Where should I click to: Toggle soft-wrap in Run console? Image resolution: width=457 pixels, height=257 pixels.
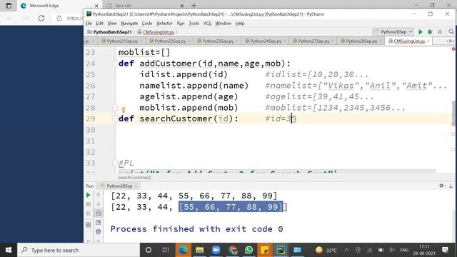[99, 213]
